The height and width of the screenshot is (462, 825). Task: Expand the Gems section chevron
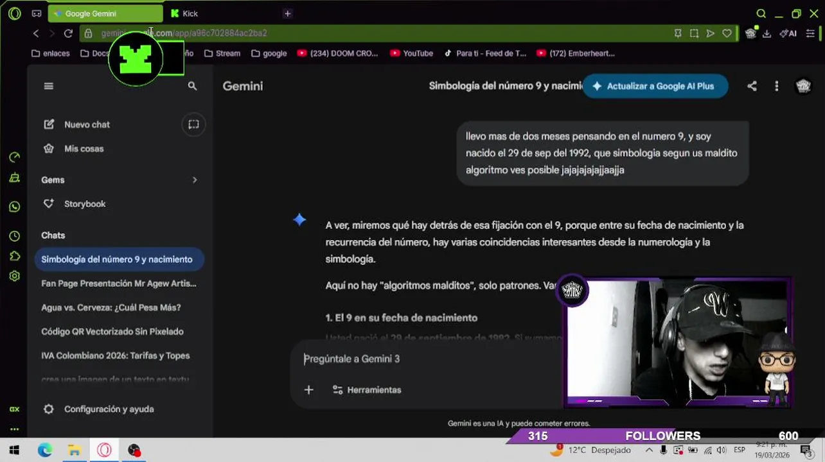(x=195, y=180)
